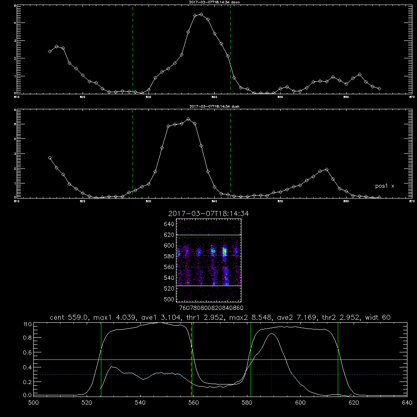
Task: Click dawn plot x-axis label 840
Action: pyautogui.click(x=214, y=97)
